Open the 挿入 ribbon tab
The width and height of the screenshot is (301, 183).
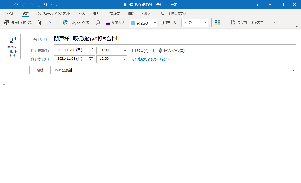(81, 13)
